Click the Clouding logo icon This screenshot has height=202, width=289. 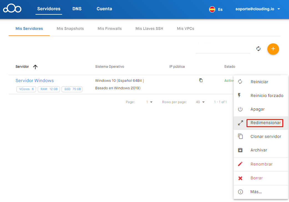(x=12, y=9)
